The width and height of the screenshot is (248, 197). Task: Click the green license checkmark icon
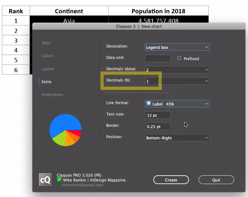[x=59, y=180]
